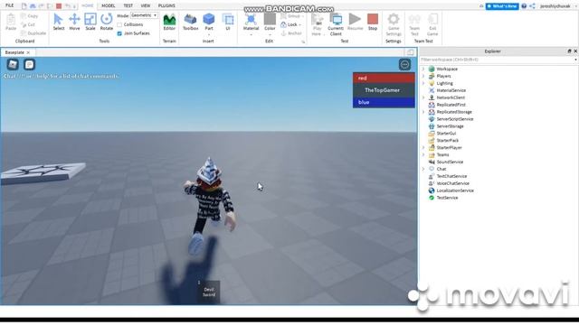Click TheTopGamer in the player list
The image size is (579, 325).
(x=384, y=90)
